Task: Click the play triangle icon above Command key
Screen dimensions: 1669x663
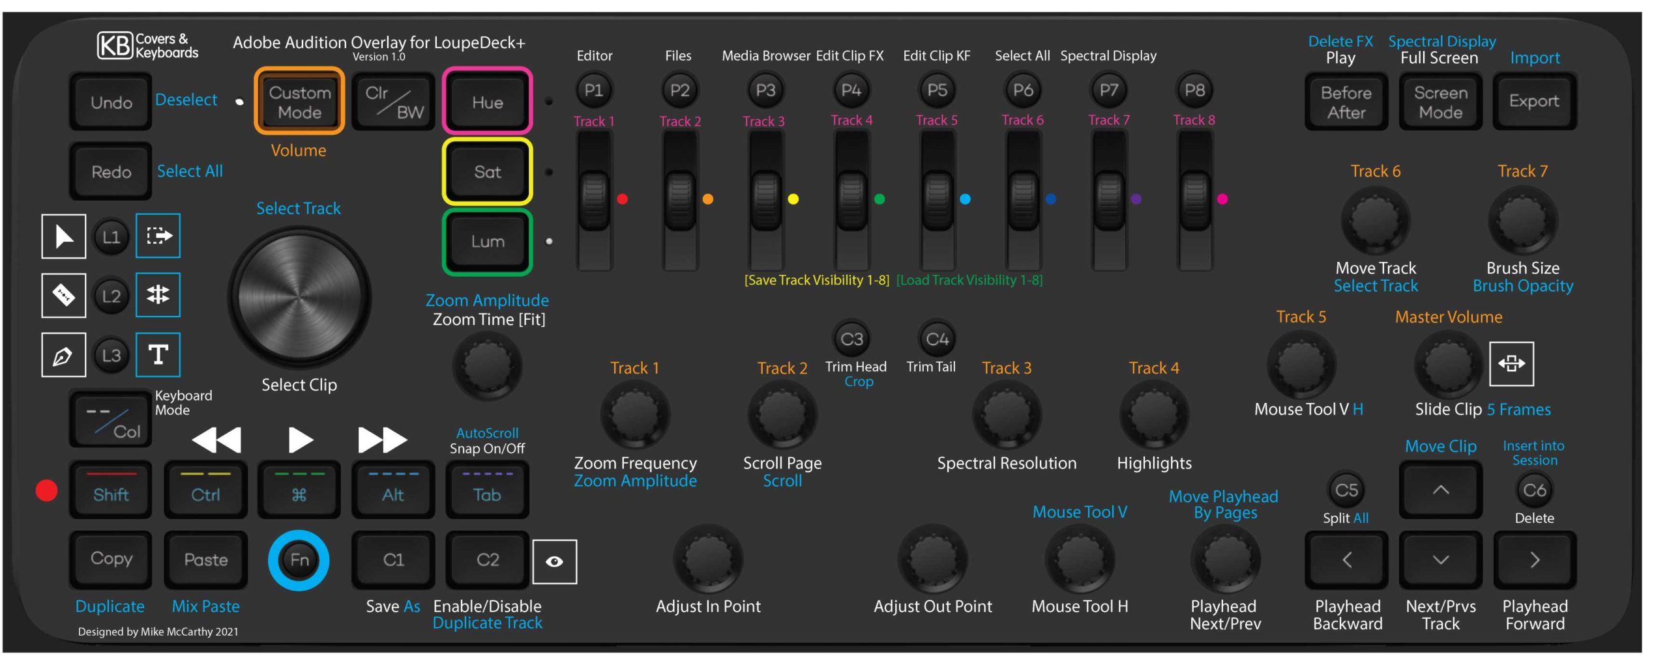Action: click(x=301, y=440)
